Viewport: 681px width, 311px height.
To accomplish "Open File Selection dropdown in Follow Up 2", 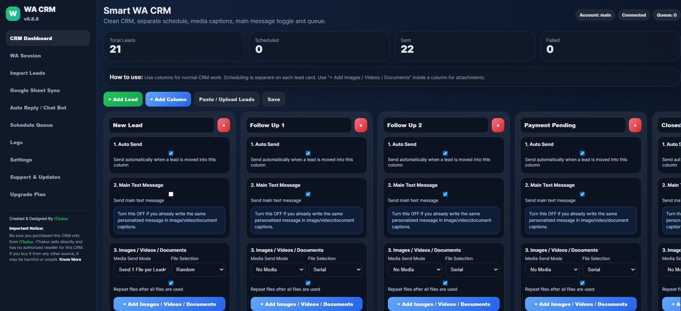I will pyautogui.click(x=473, y=269).
